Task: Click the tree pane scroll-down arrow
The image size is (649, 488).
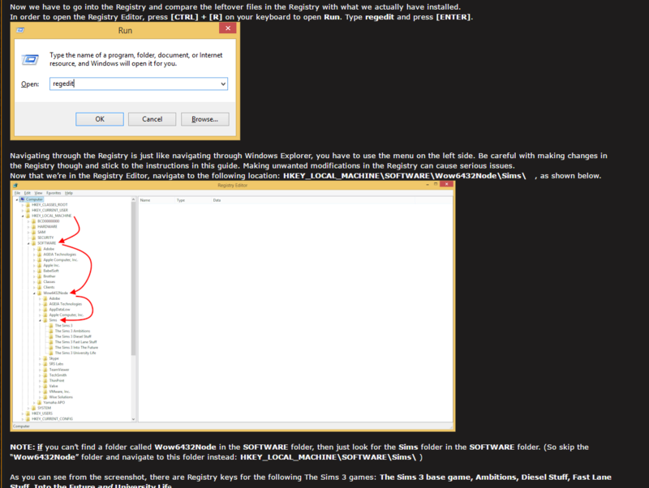Action: tap(133, 419)
